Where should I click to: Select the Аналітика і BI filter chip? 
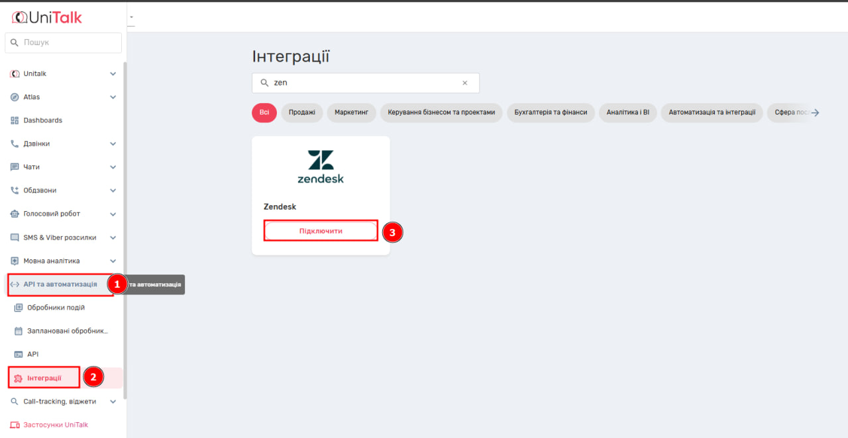pyautogui.click(x=627, y=112)
